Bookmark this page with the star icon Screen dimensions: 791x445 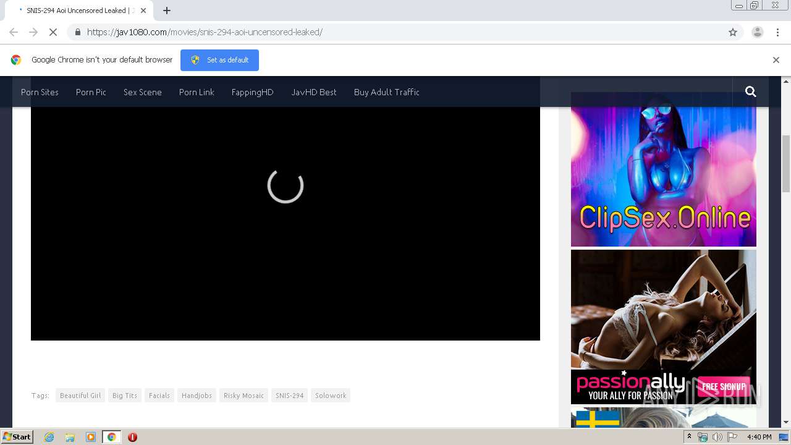point(733,32)
